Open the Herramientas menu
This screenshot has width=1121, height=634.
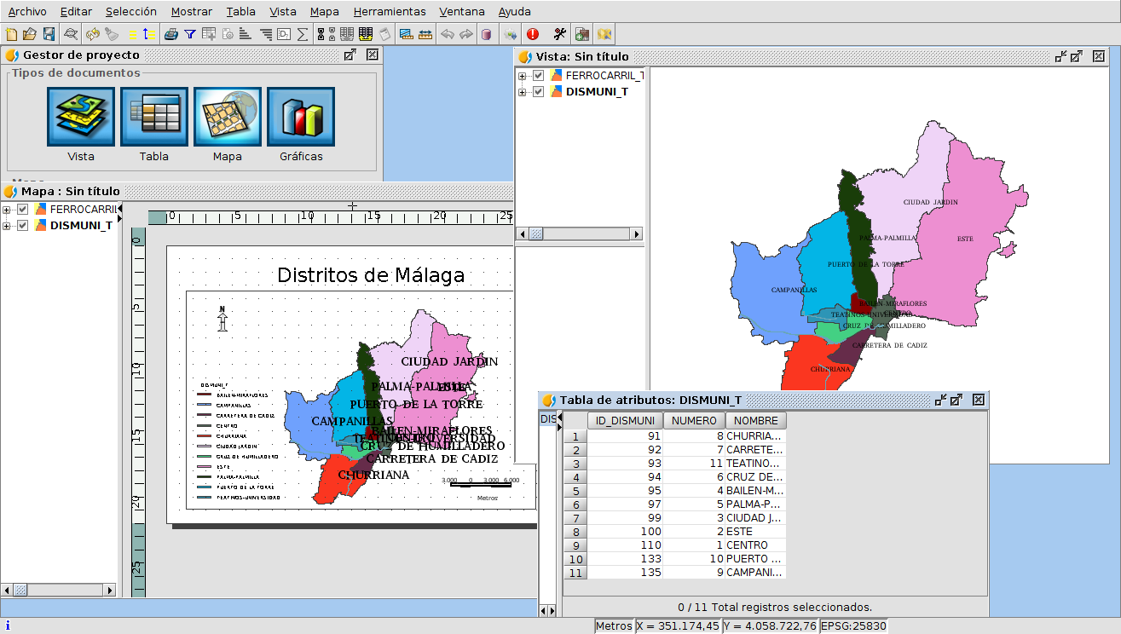pyautogui.click(x=389, y=12)
